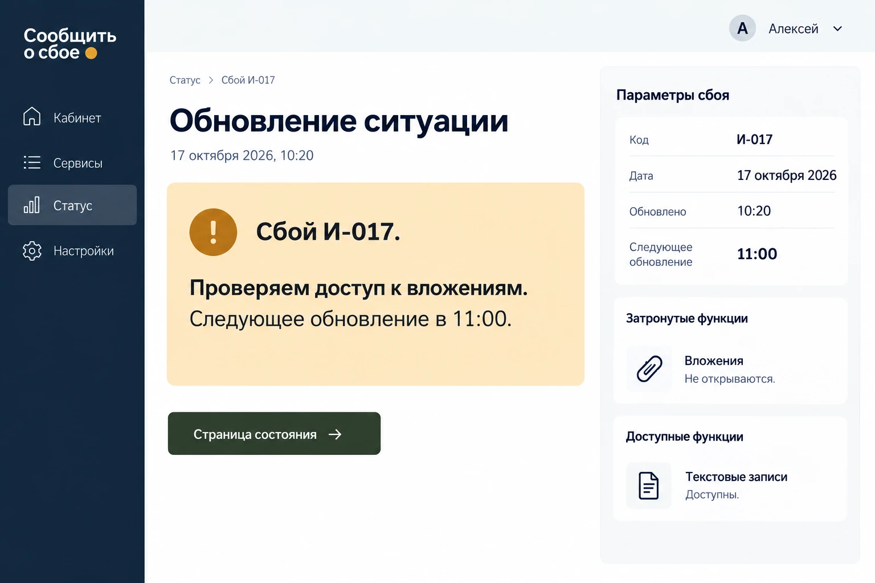Click the Обновление ситуации heading
875x583 pixels.
point(339,121)
